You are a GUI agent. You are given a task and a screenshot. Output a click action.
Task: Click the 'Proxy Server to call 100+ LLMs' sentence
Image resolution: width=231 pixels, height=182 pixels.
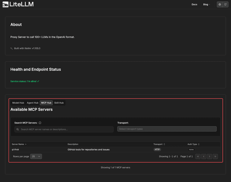point(43,37)
